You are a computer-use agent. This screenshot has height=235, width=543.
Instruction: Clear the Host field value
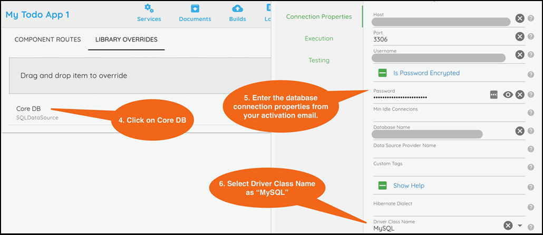pos(519,18)
